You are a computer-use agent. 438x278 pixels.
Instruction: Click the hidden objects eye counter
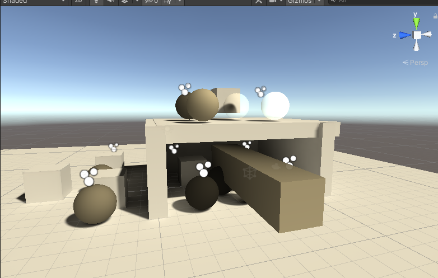150,2
